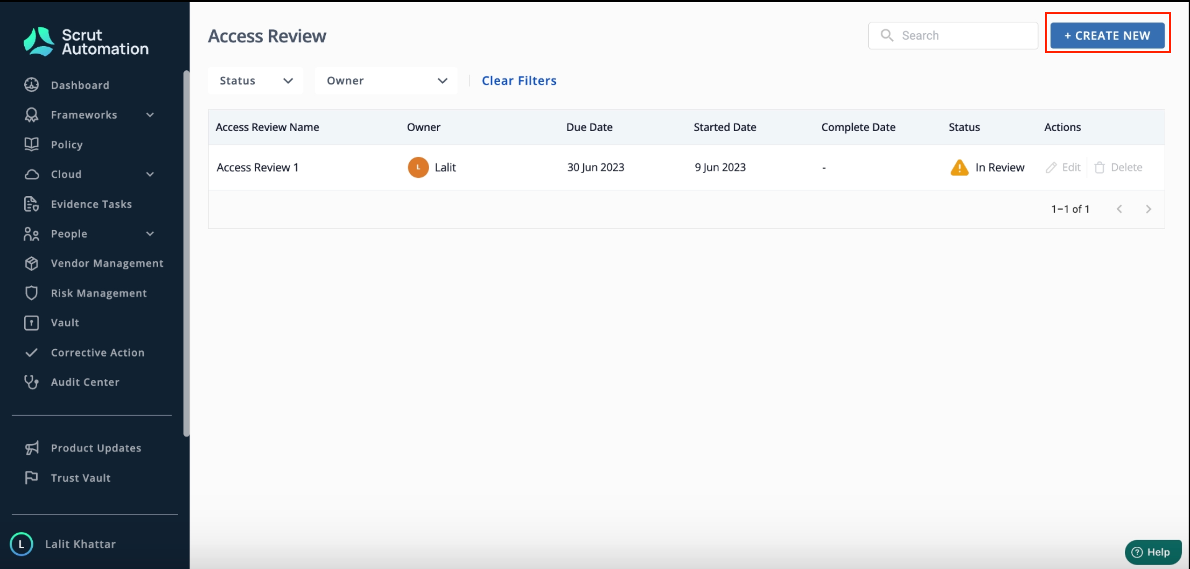Click the Search input field

click(952, 35)
